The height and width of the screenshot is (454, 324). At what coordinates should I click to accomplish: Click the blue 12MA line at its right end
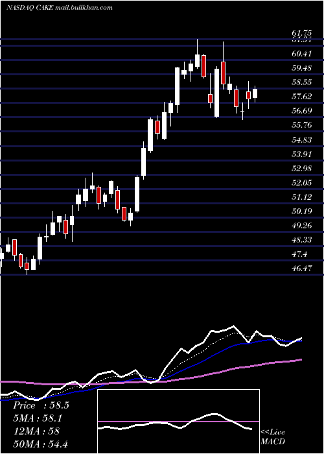pos(300,341)
